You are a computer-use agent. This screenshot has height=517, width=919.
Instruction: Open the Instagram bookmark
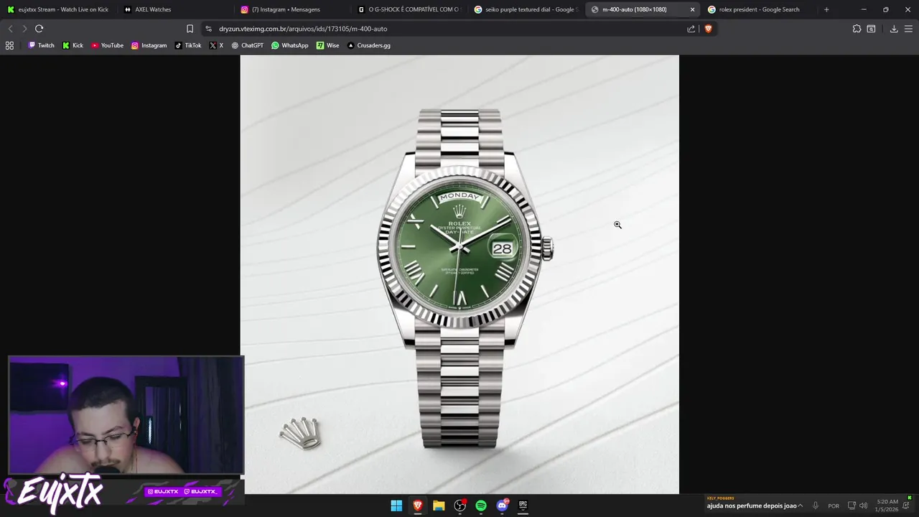(149, 45)
